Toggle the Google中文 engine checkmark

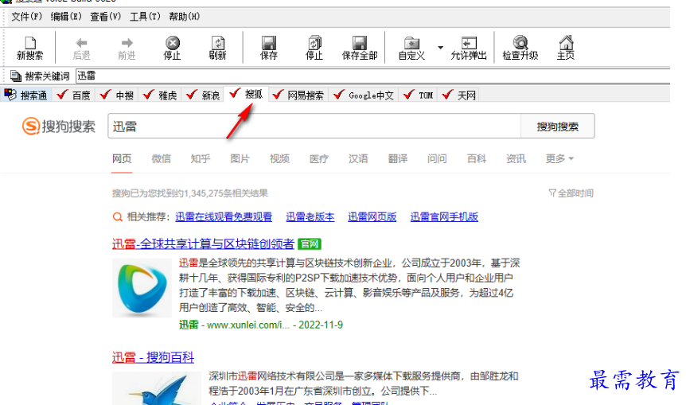[x=339, y=95]
